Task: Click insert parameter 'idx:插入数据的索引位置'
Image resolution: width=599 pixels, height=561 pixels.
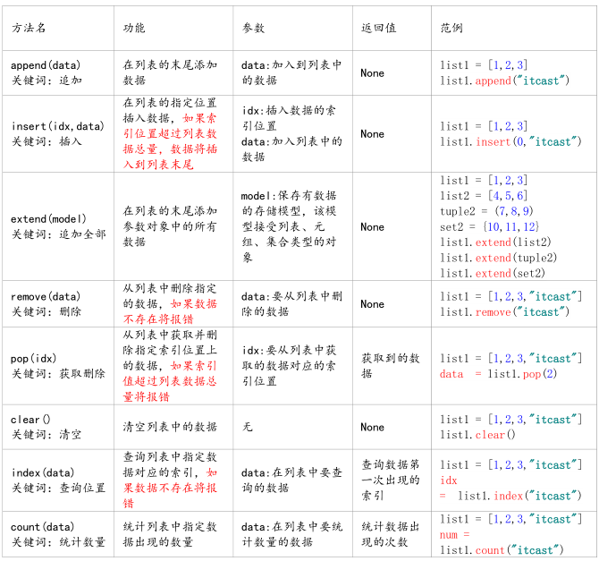Action: pyautogui.click(x=289, y=118)
